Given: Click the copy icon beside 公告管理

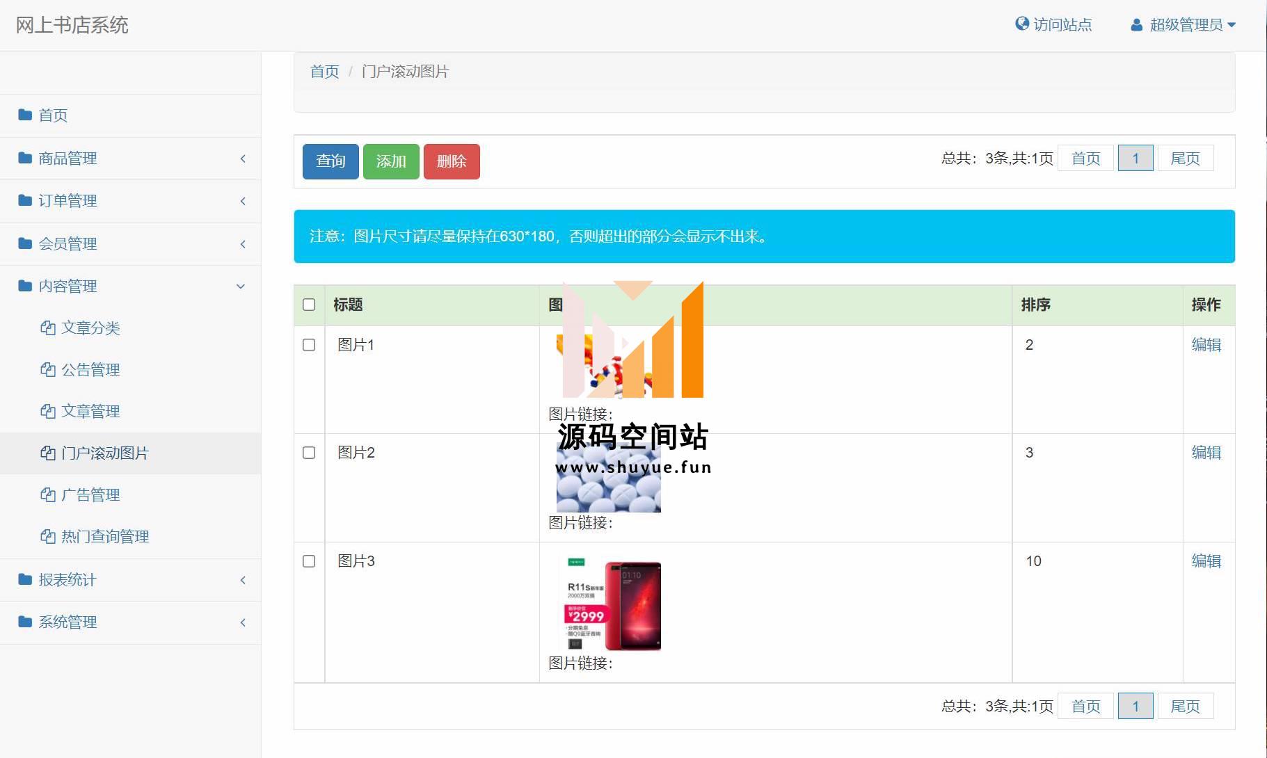Looking at the screenshot, I should (48, 369).
